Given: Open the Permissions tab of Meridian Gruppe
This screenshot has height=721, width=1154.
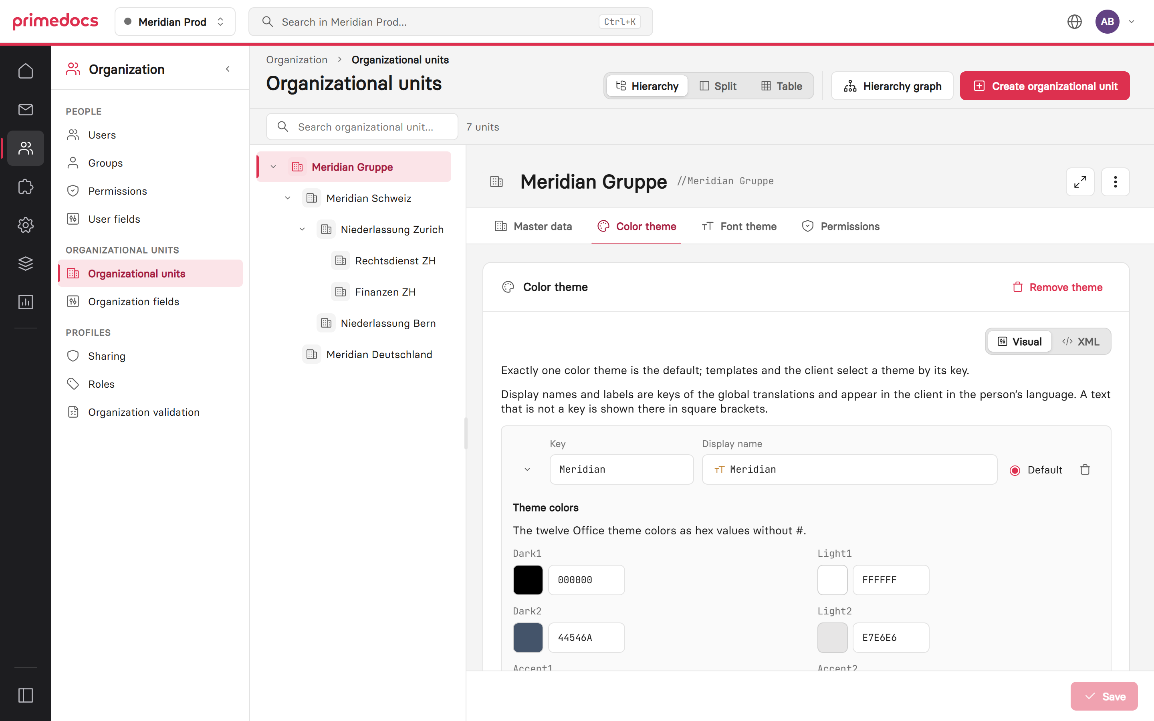Looking at the screenshot, I should 840,226.
